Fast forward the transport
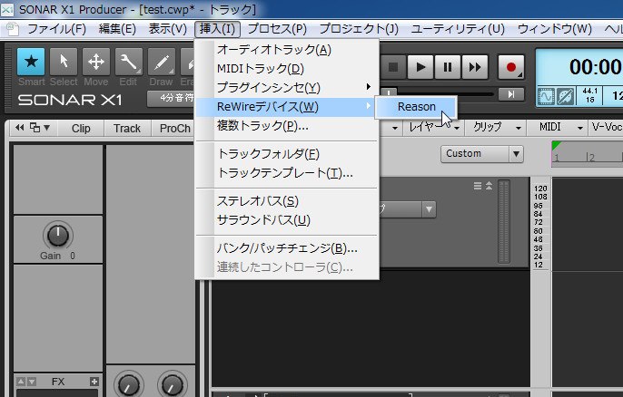Image resolution: width=623 pixels, height=397 pixels. [475, 67]
